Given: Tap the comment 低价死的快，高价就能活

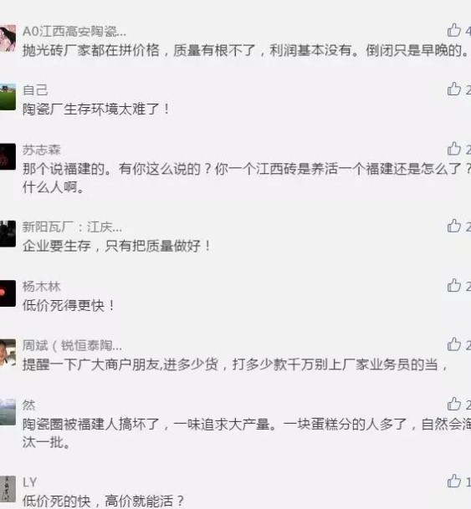Looking at the screenshot, I should tap(103, 501).
